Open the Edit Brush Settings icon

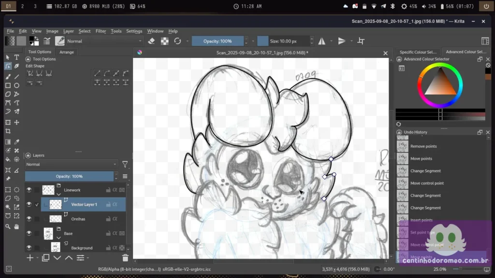(x=47, y=41)
